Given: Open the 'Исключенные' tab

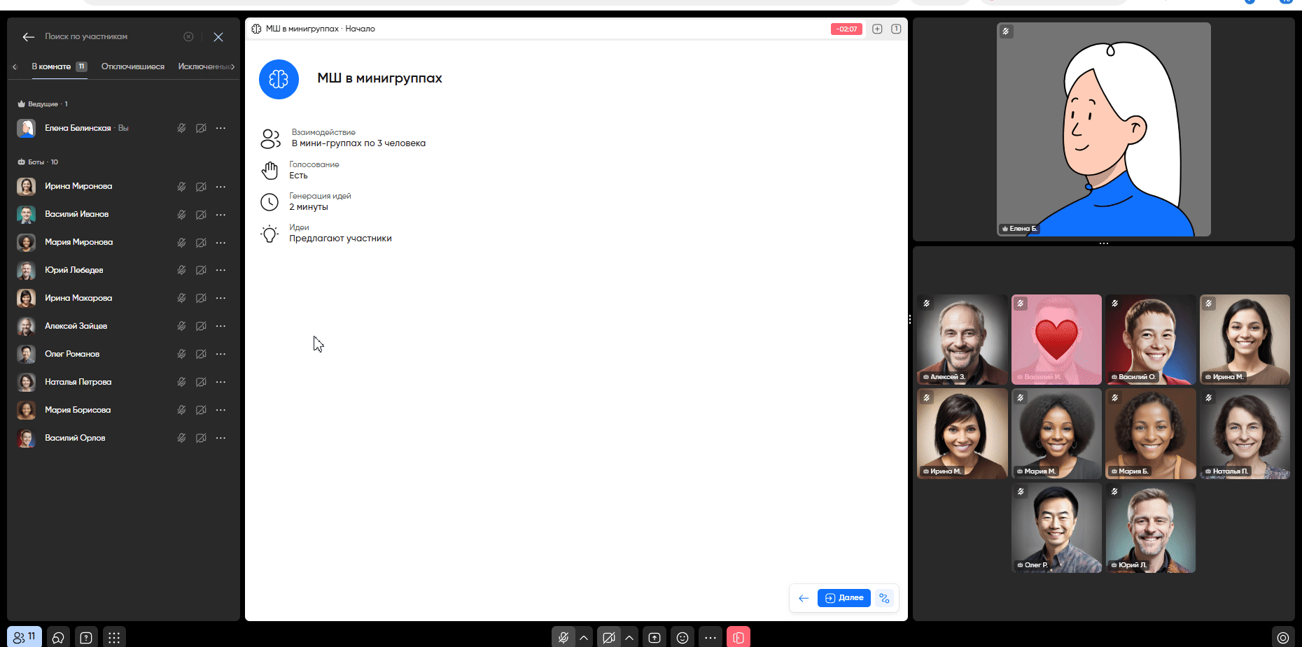Looking at the screenshot, I should [204, 66].
